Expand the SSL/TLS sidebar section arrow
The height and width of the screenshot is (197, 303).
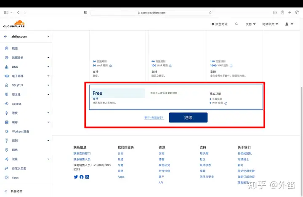pyautogui.click(x=48, y=85)
